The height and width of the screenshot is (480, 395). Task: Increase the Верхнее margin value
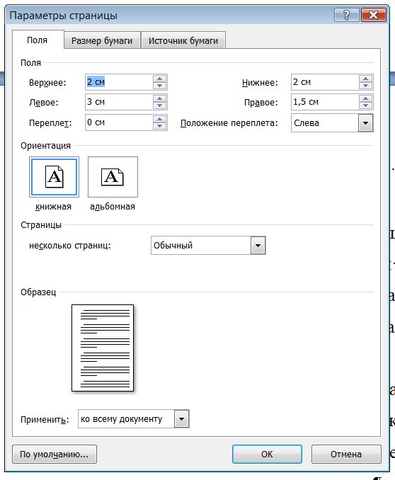tap(159, 79)
